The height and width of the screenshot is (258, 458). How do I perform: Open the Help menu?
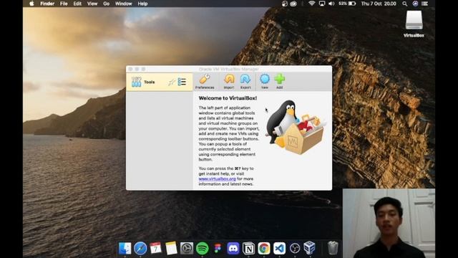pyautogui.click(x=142, y=4)
